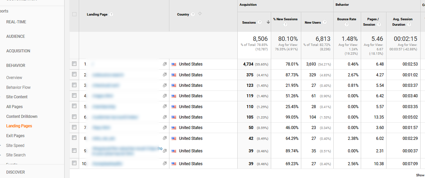Click the Sessions column help icon
425x178 pixels.
coord(260,23)
